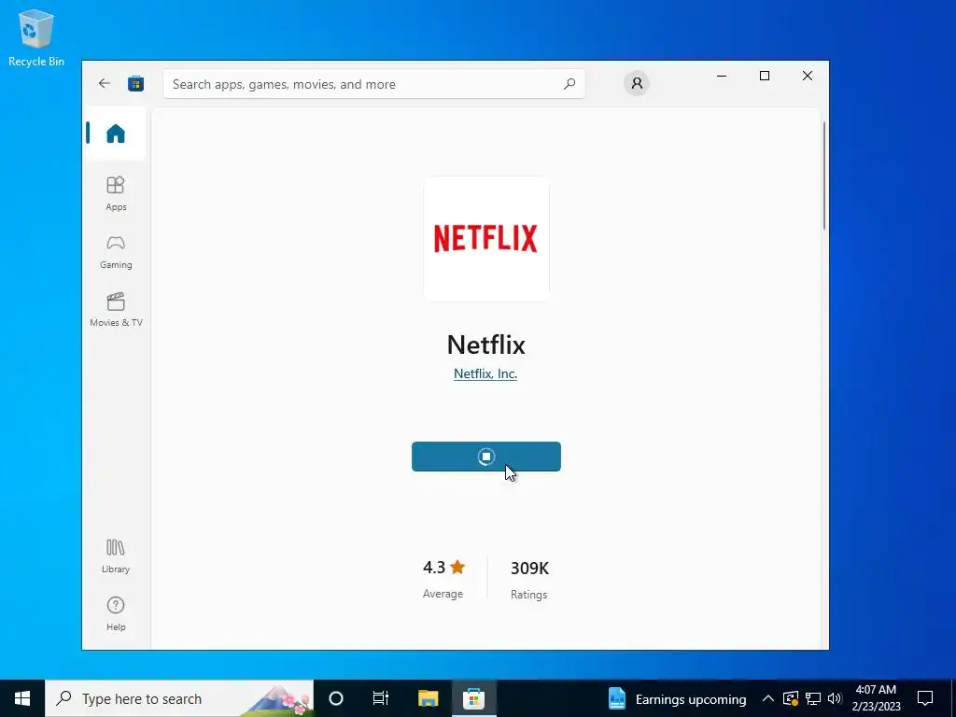Stop the Netflix download in progress
The width and height of the screenshot is (956, 717).
point(485,457)
